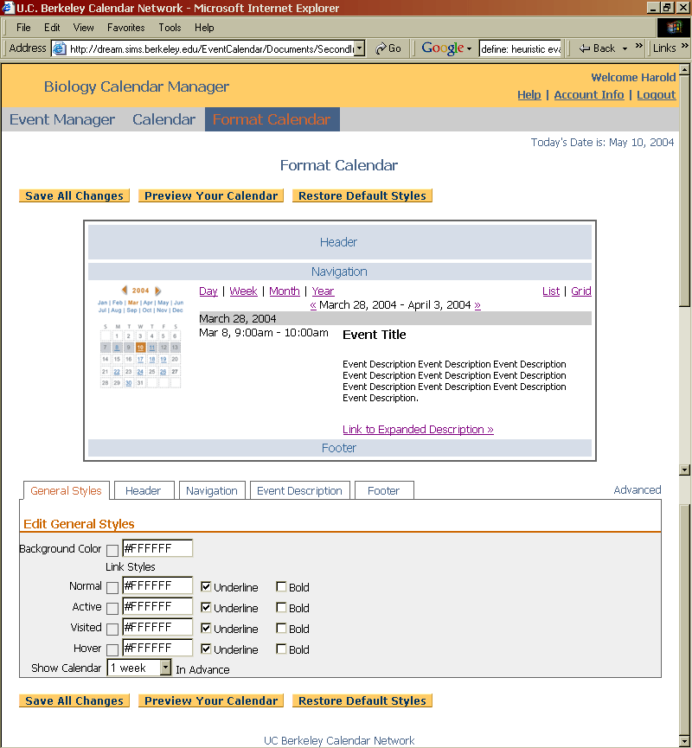Open the address bar URL dropdown
Image resolution: width=692 pixels, height=748 pixels.
point(361,48)
